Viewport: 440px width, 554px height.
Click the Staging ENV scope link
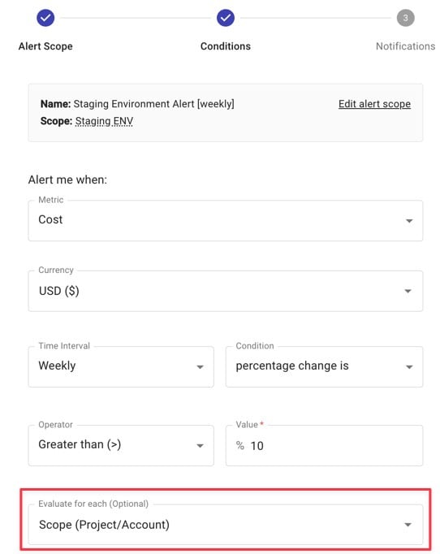(104, 121)
